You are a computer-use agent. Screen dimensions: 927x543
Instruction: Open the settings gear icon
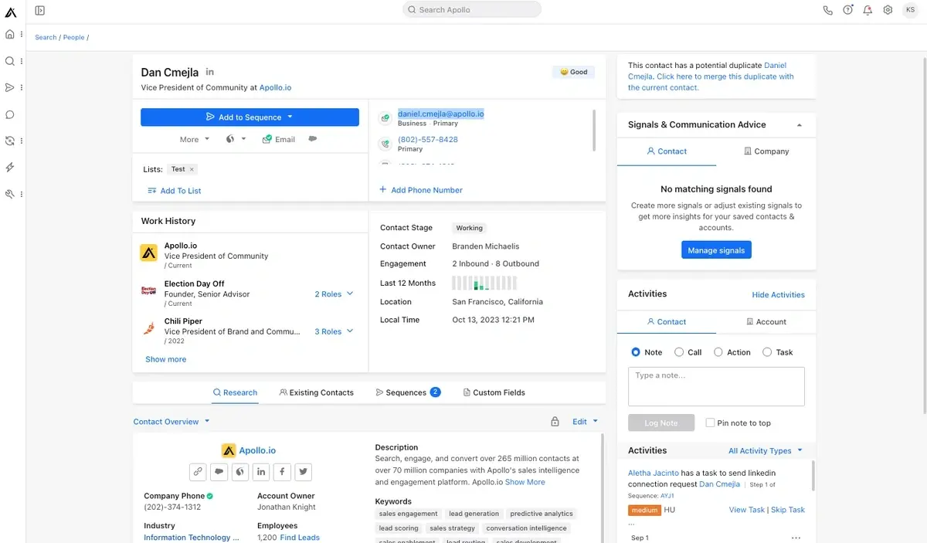[x=888, y=10]
